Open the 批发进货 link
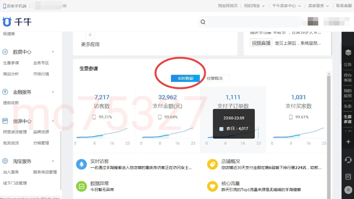This screenshot has width=354, height=199. [11, 143]
